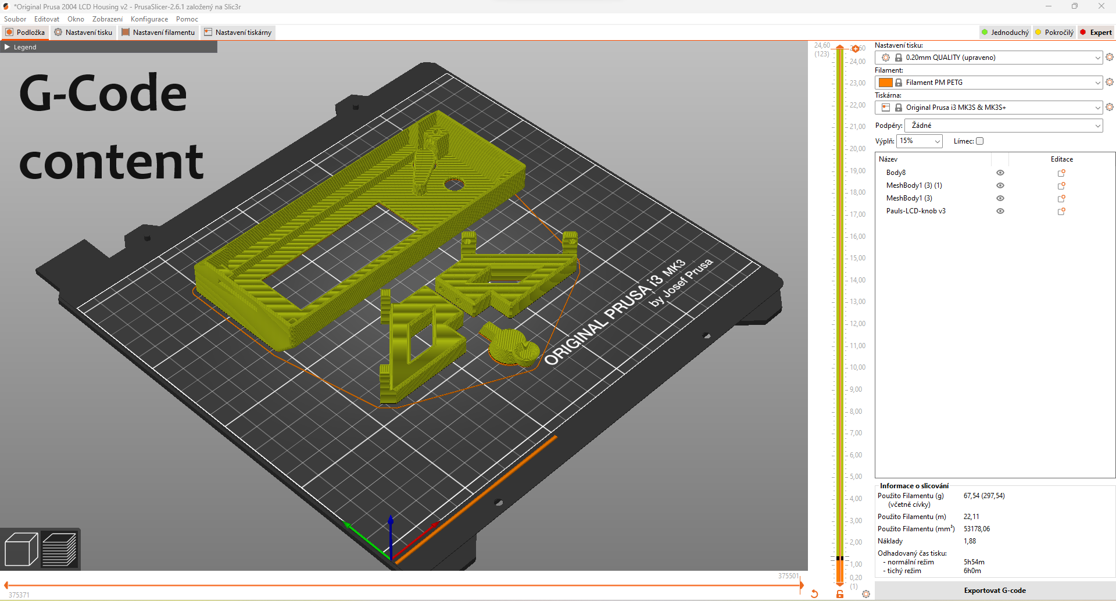Open print settings gear options
The height and width of the screenshot is (601, 1116).
tap(1110, 57)
